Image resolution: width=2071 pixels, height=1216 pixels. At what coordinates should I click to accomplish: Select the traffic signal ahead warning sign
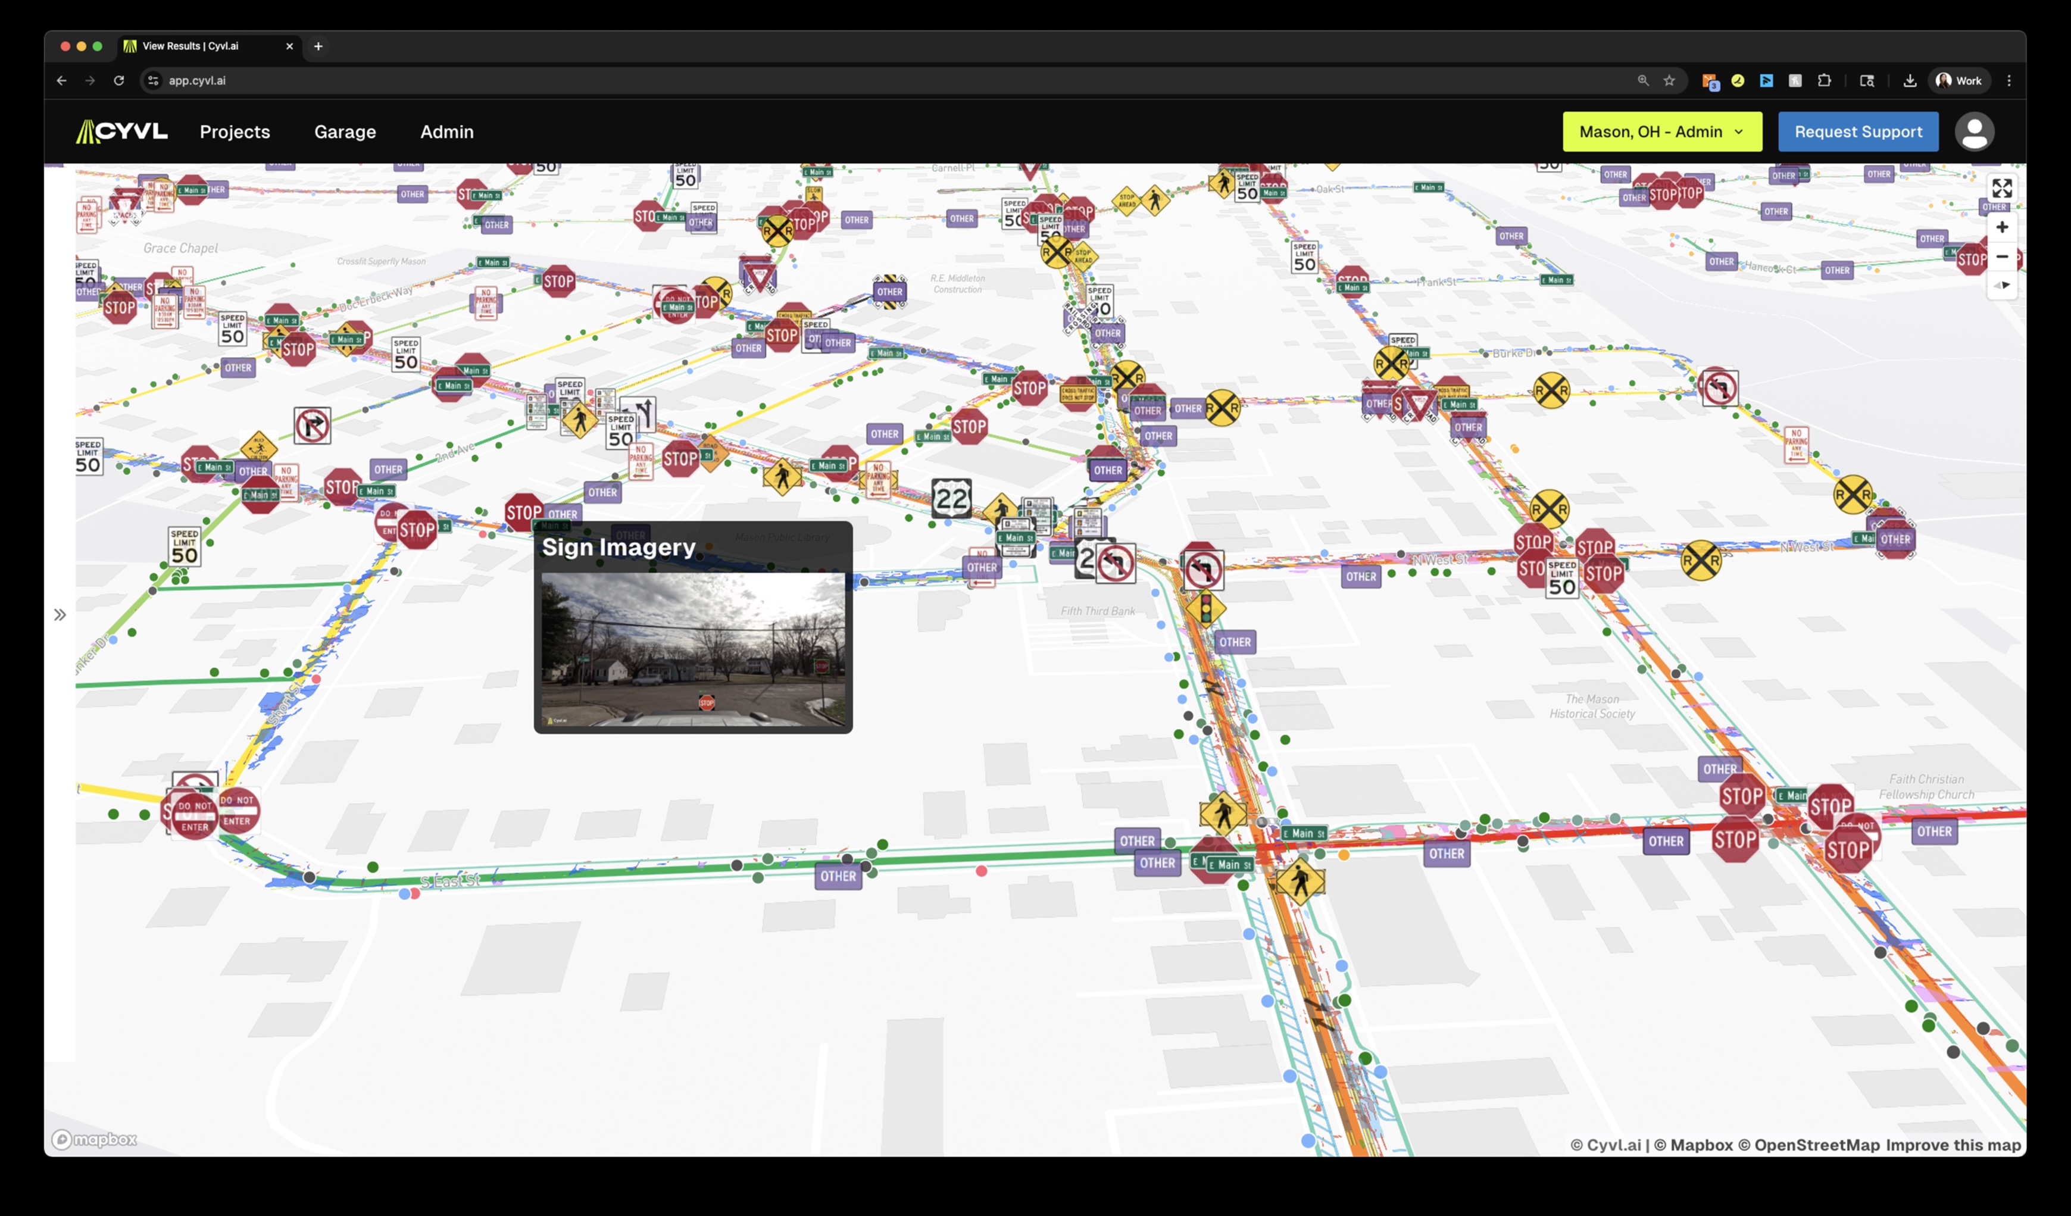(1205, 609)
